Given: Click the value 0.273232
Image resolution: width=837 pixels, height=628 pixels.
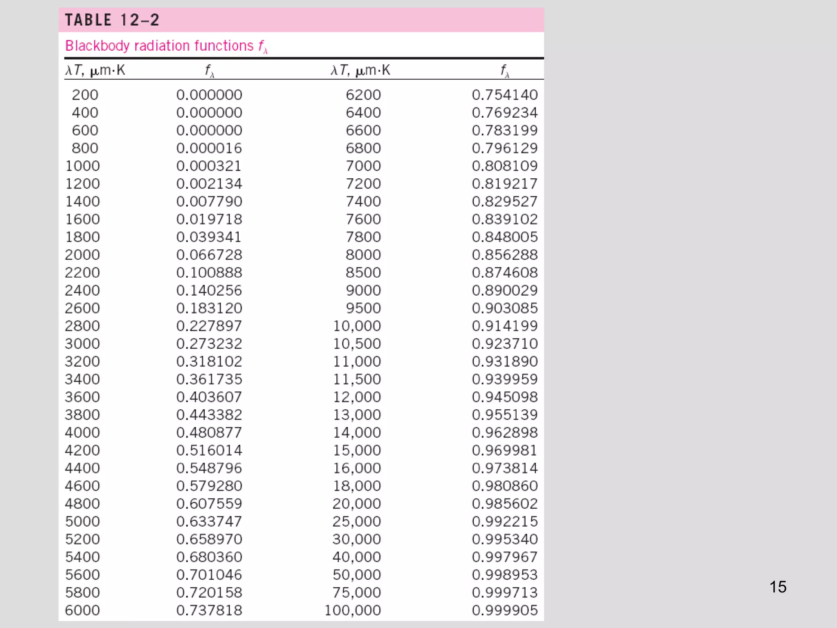Looking at the screenshot, I should tap(209, 344).
